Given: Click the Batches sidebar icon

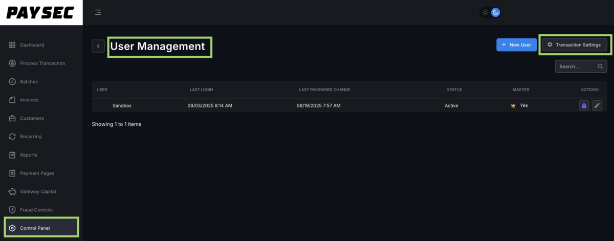Looking at the screenshot, I should [12, 82].
